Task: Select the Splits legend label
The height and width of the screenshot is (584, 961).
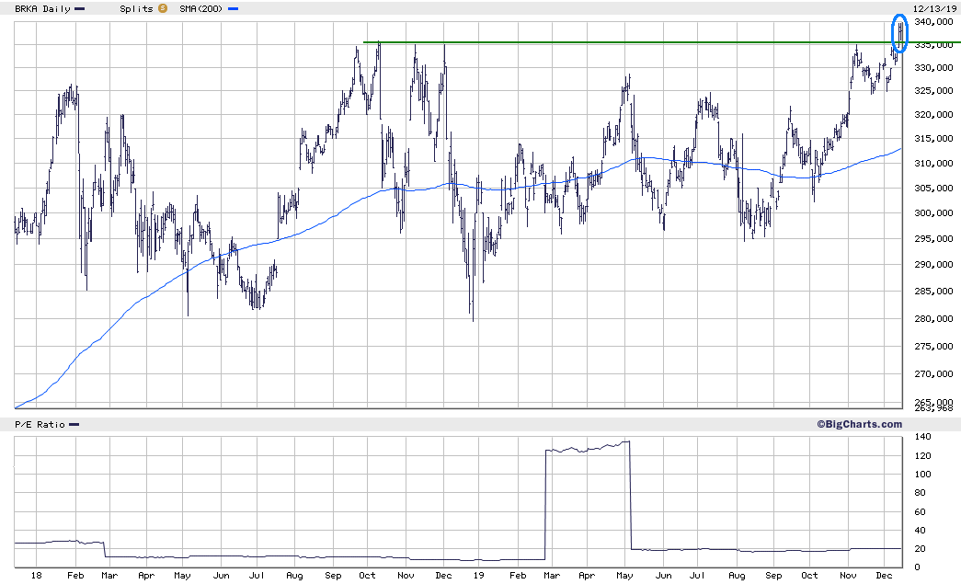Action: (136, 9)
